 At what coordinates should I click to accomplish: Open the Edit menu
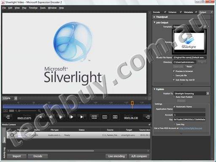10,8
